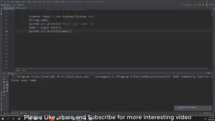The height and width of the screenshot is (121, 215).
Task: Open Microsoft Edge from taskbar
Action: tap(19, 119)
